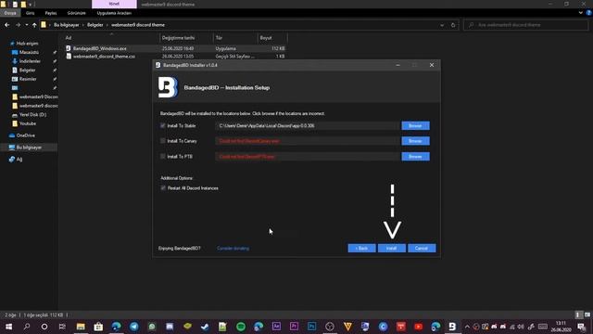The height and width of the screenshot is (334, 593).
Task: Toggle Install To PTB checkbox
Action: pyautogui.click(x=163, y=157)
